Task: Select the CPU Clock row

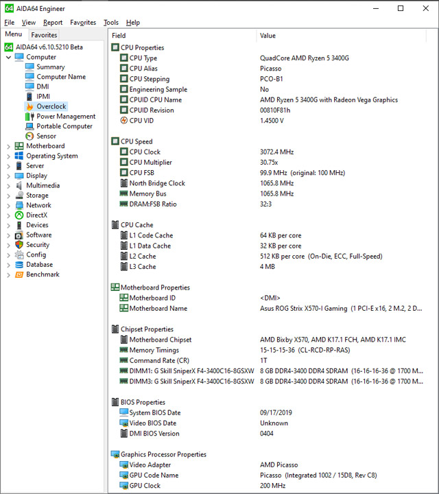Action: coord(272,152)
